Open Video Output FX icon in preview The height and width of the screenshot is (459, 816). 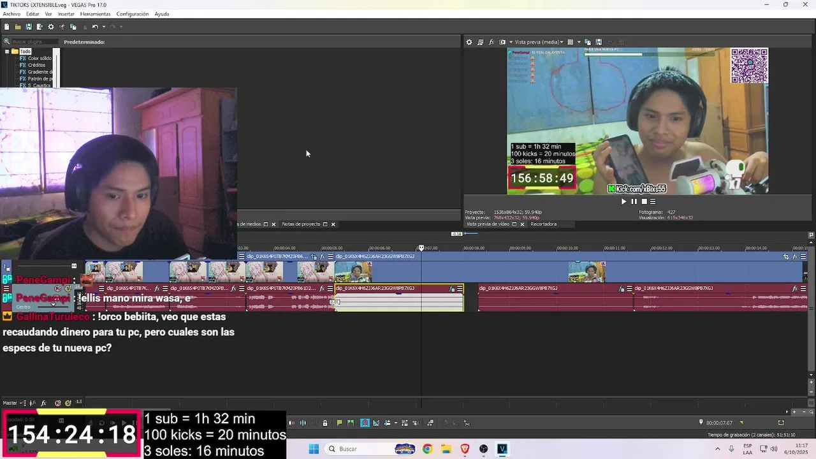click(491, 42)
